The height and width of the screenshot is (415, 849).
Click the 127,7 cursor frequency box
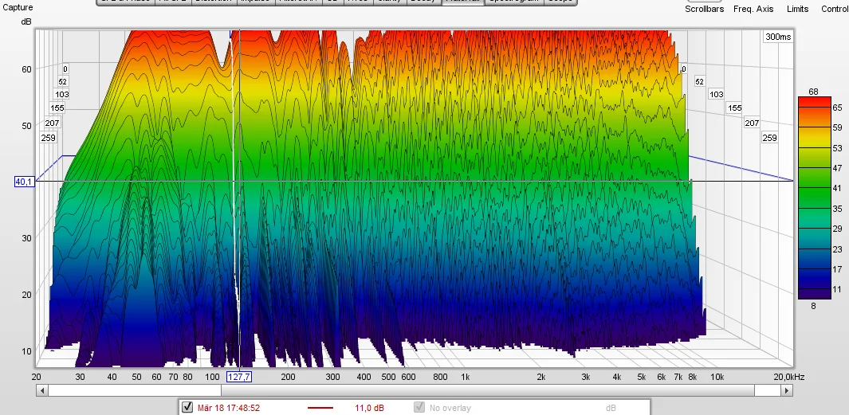[x=239, y=377]
